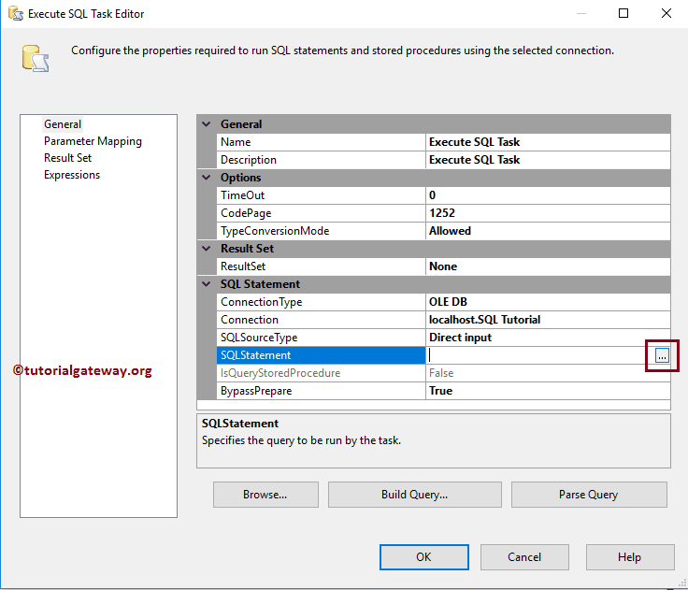The height and width of the screenshot is (590, 688).
Task: Confirm with the OK button
Action: (423, 557)
